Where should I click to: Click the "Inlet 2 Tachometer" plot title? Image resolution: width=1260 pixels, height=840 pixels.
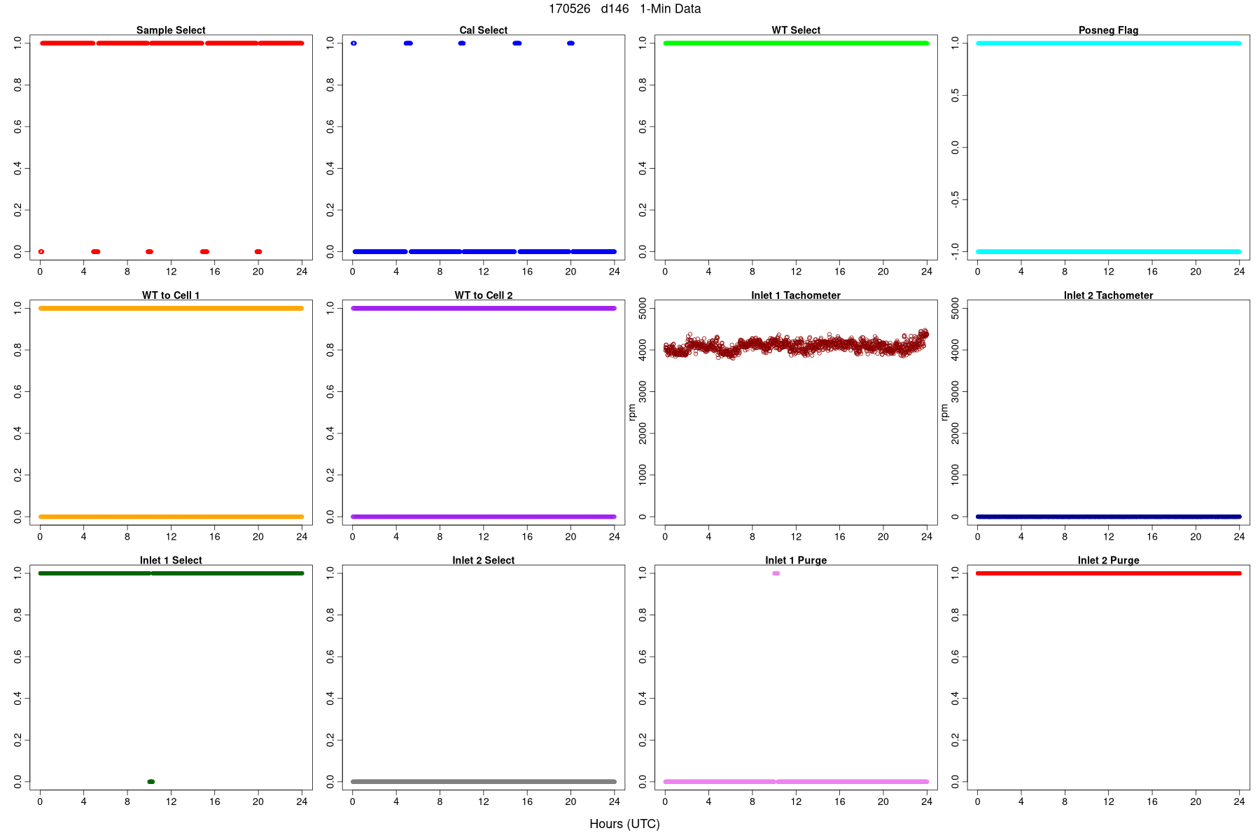coord(1108,295)
